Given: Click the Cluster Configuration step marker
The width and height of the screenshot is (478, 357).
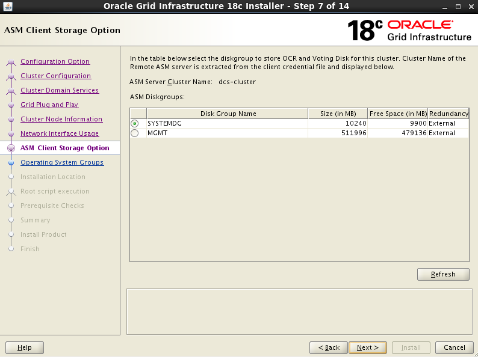Looking at the screenshot, I should click(11, 76).
